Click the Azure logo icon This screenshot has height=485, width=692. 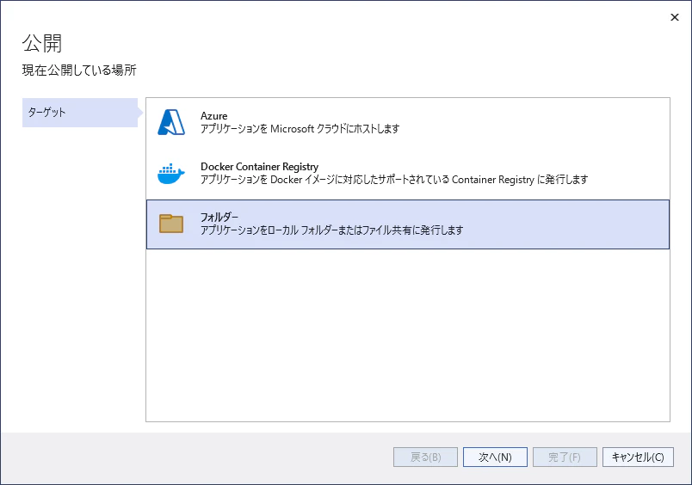click(x=171, y=122)
